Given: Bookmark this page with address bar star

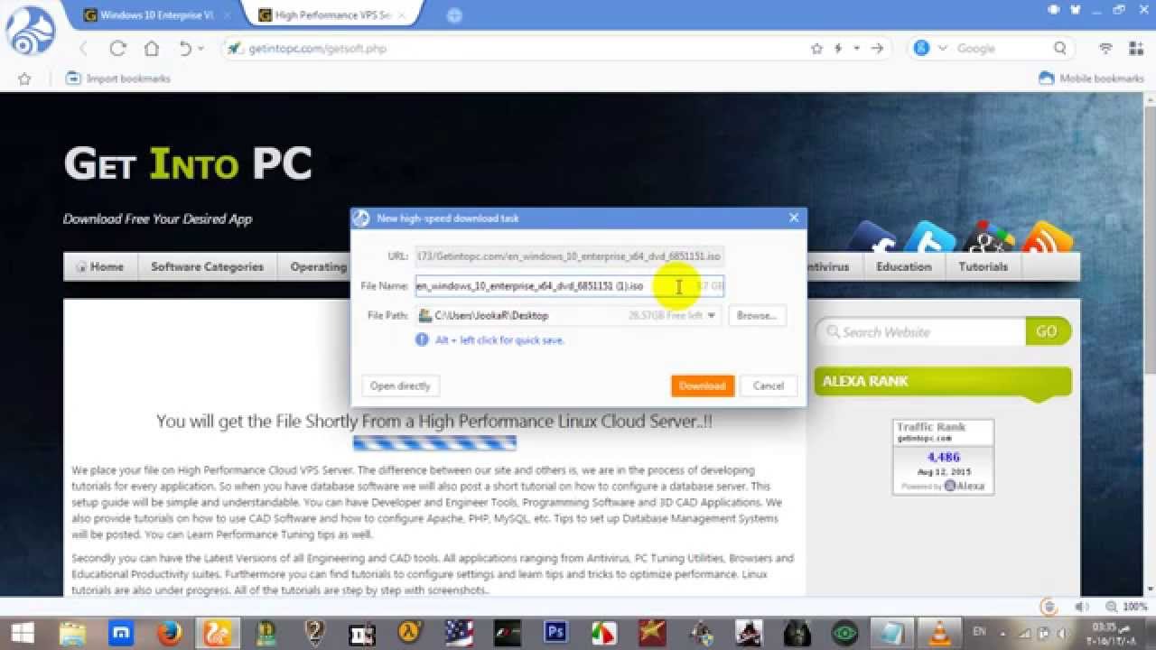Looking at the screenshot, I should pos(817,49).
